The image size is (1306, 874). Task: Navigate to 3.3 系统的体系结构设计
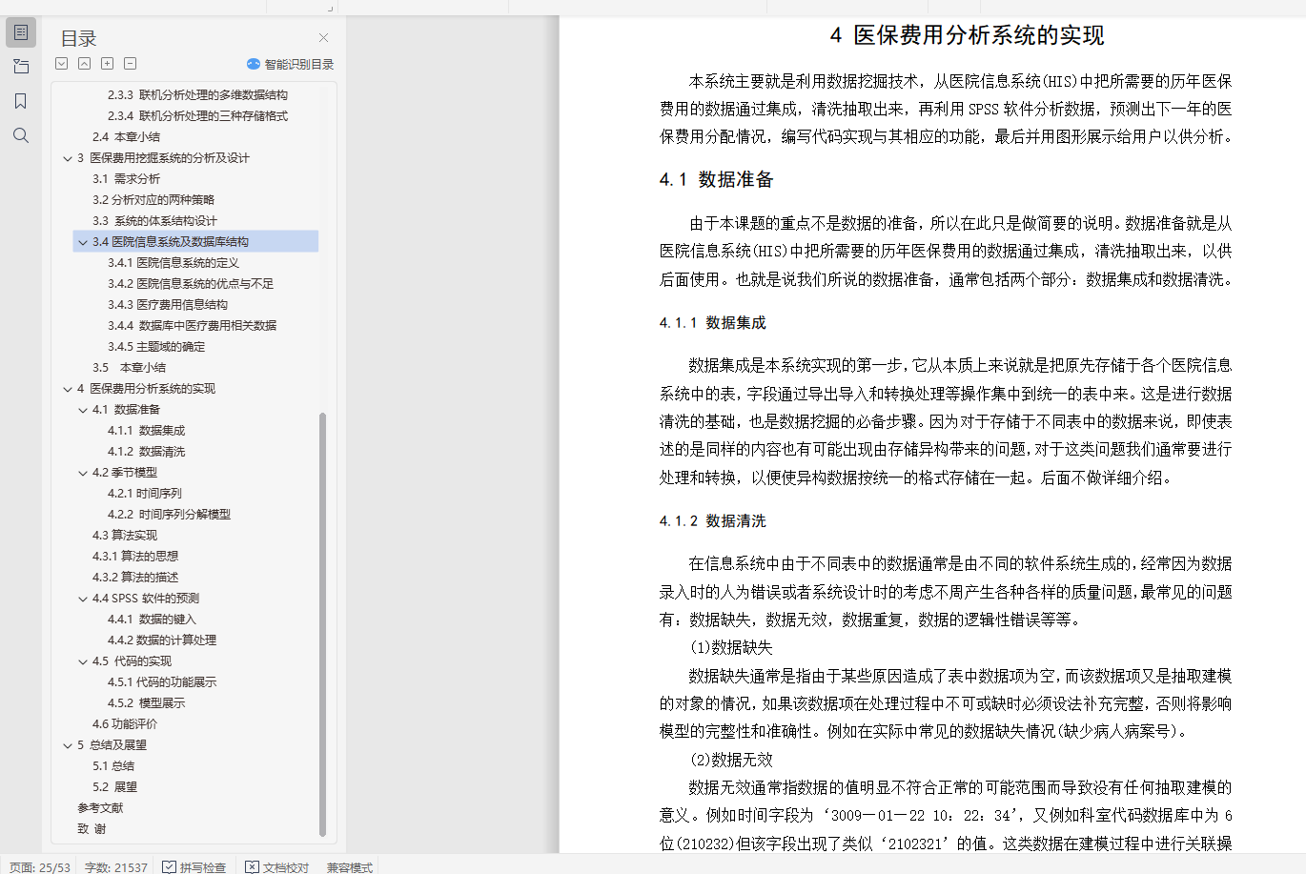[154, 221]
